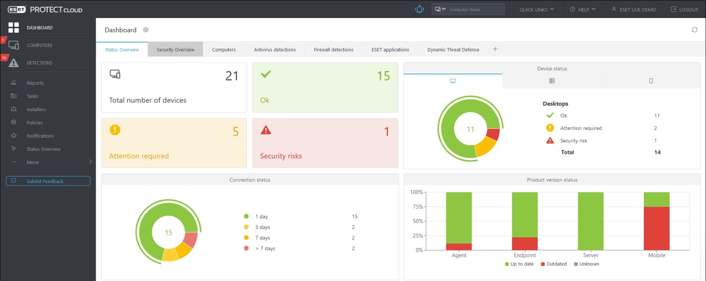This screenshot has height=281, width=706.
Task: Open Dashboard settings gear icon
Action: pyautogui.click(x=146, y=30)
